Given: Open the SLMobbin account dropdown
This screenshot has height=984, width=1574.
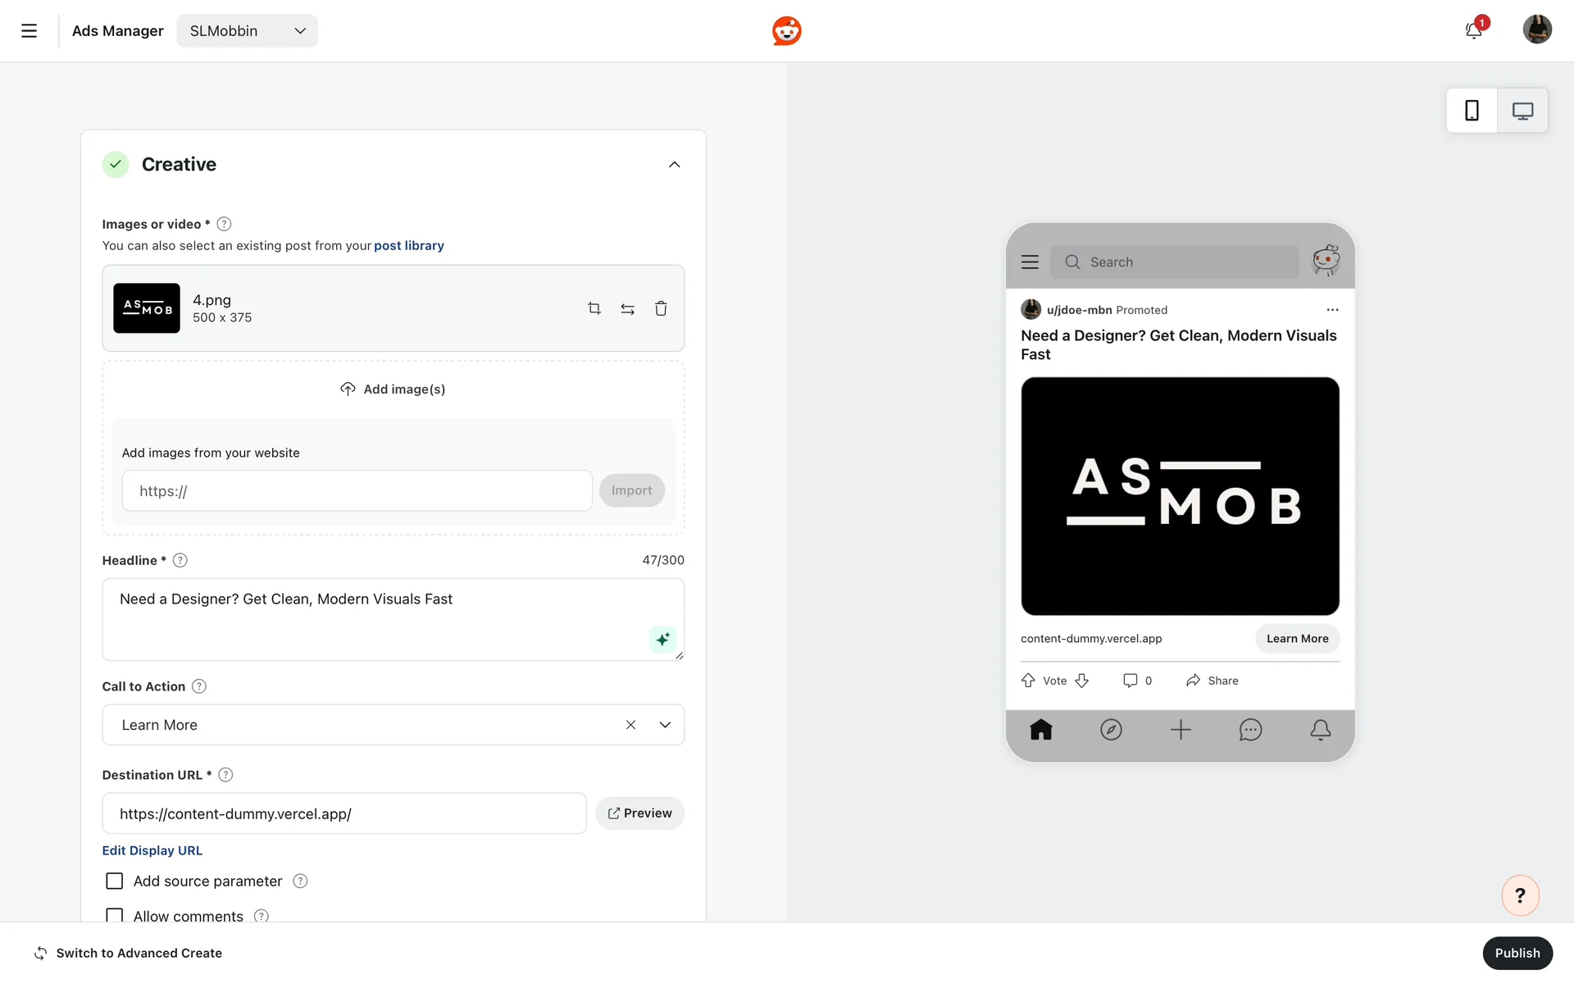Looking at the screenshot, I should [x=247, y=30].
